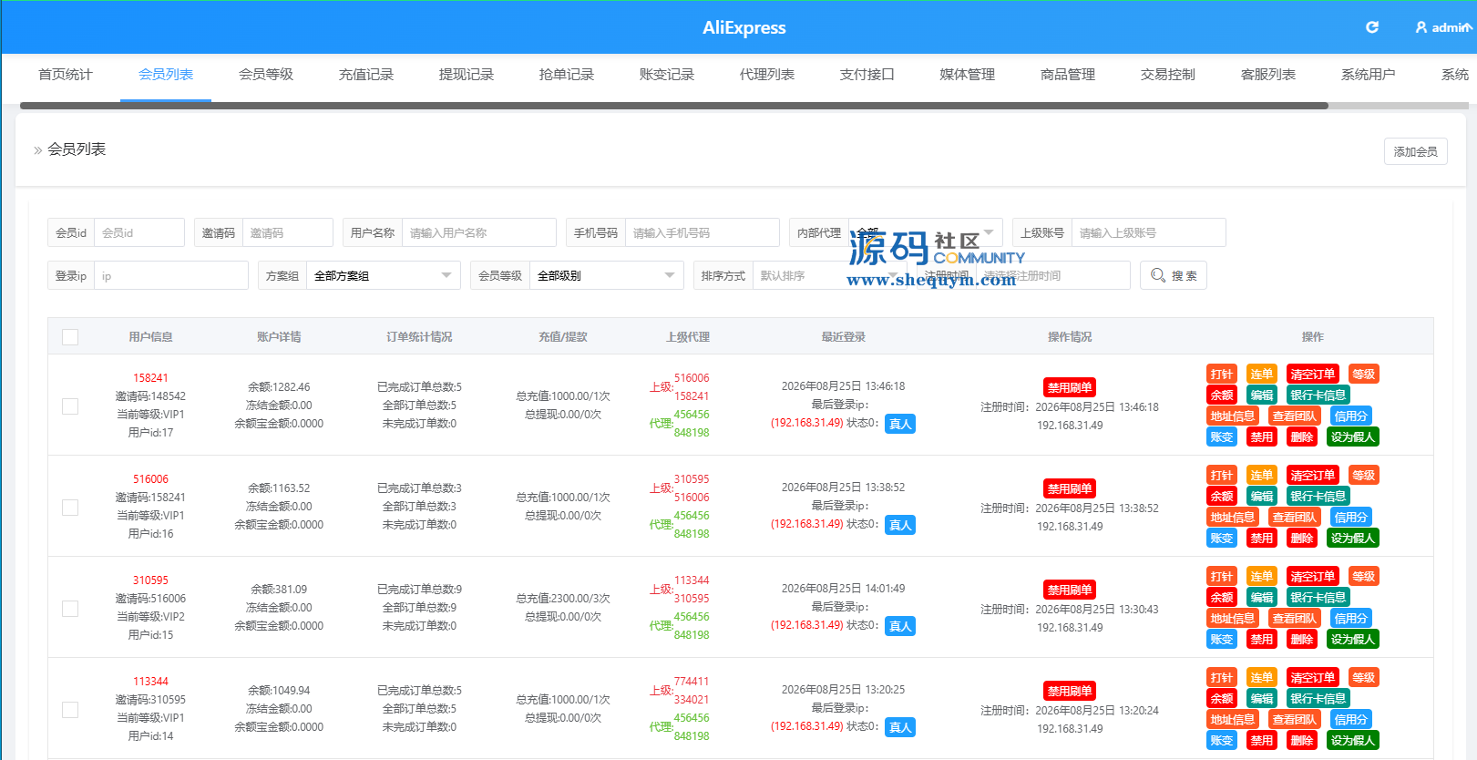Click 打针 for user 158241

(1222, 375)
